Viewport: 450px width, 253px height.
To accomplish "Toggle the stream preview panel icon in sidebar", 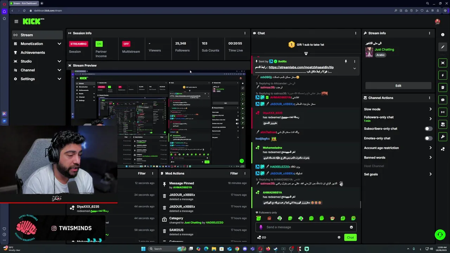I will tap(443, 63).
